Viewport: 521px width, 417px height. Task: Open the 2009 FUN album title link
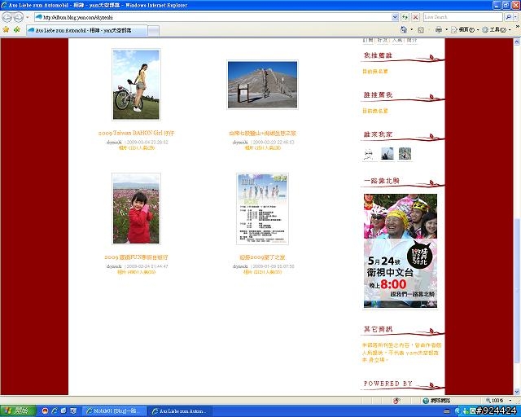coord(136,257)
